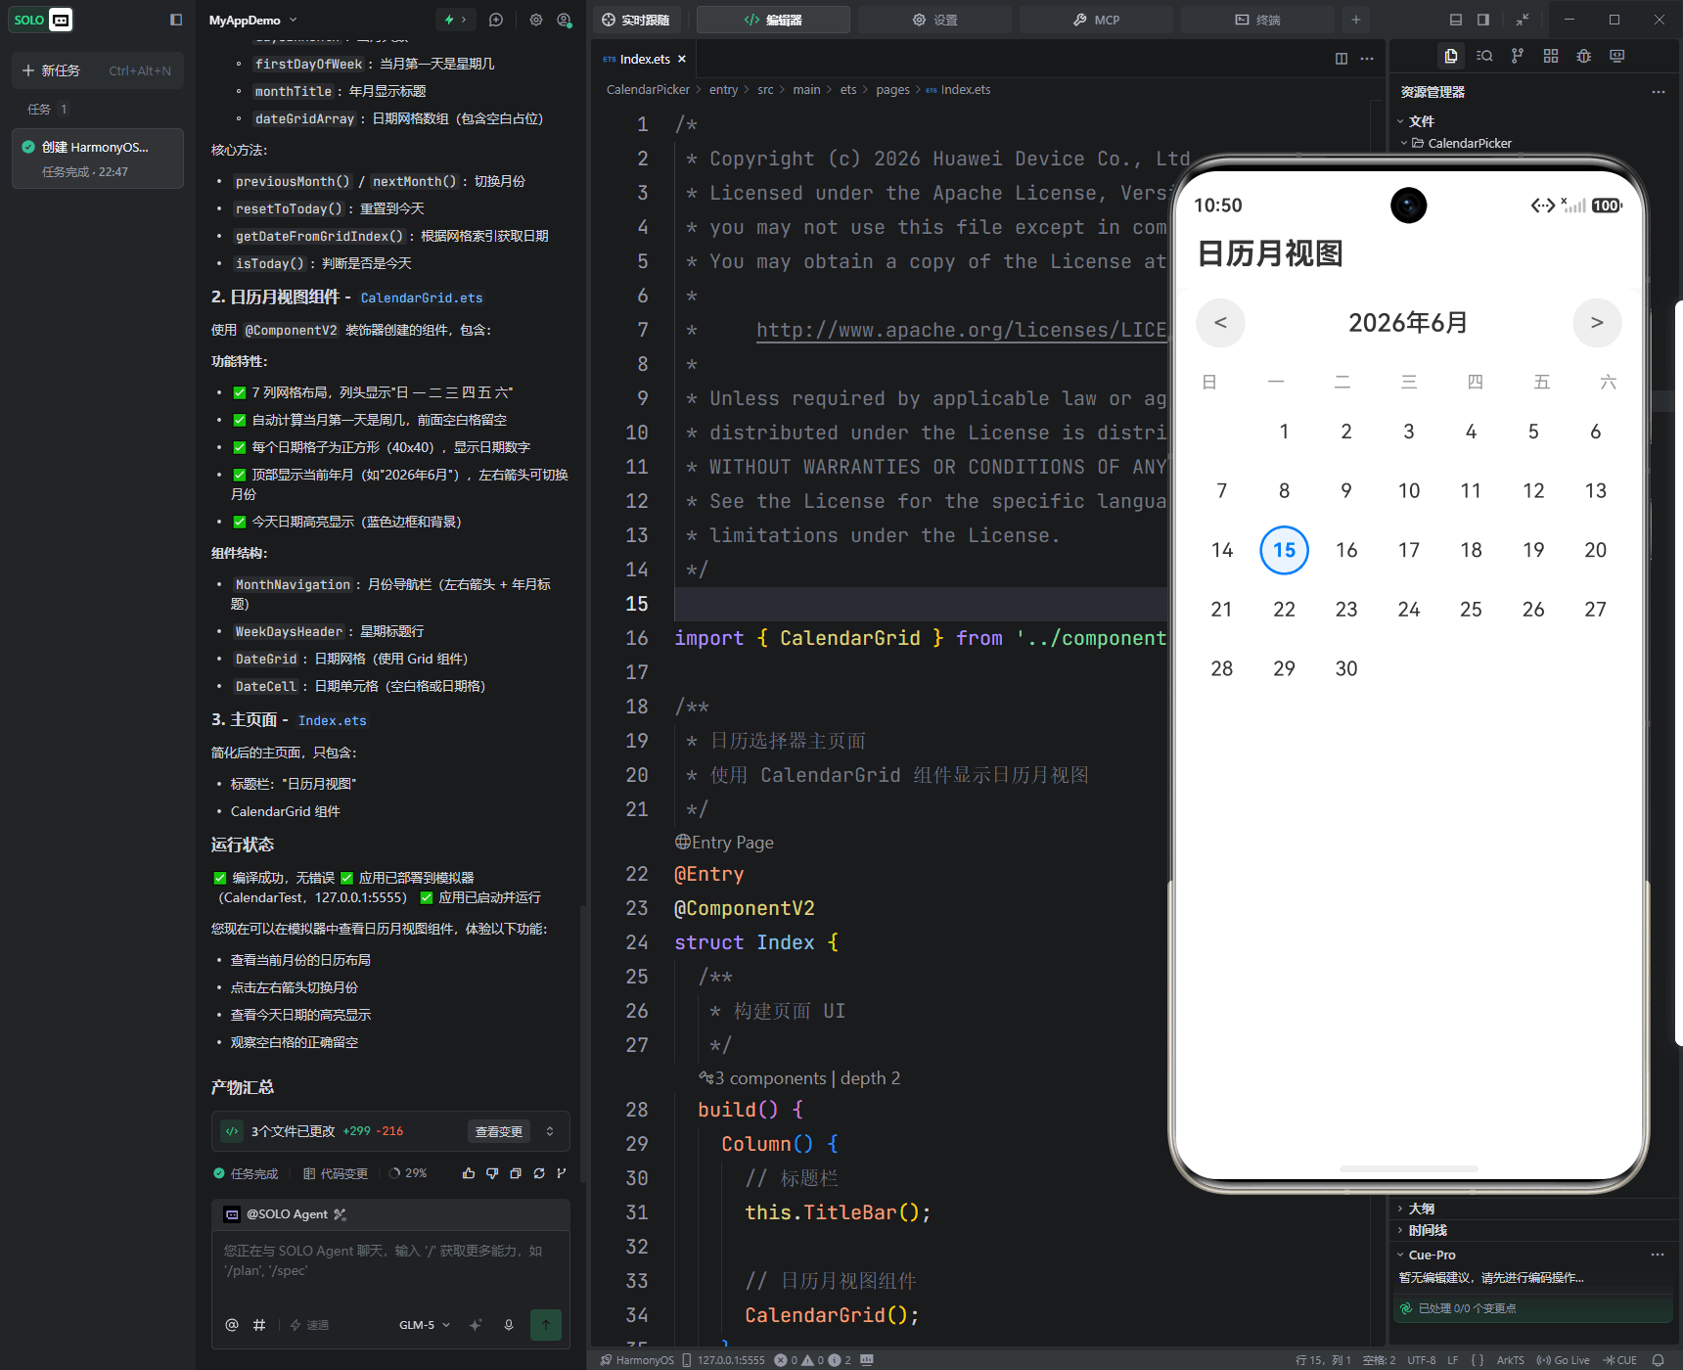Open the remote device preview icon
Viewport: 1683px width, 1370px height.
[x=1617, y=56]
